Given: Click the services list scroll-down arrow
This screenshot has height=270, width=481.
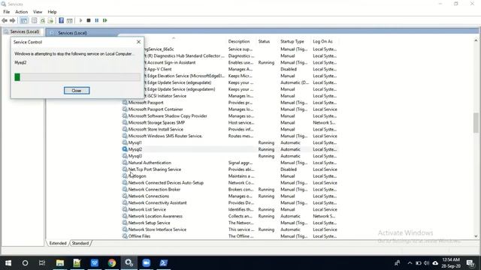Looking at the screenshot, I should click(x=476, y=236).
